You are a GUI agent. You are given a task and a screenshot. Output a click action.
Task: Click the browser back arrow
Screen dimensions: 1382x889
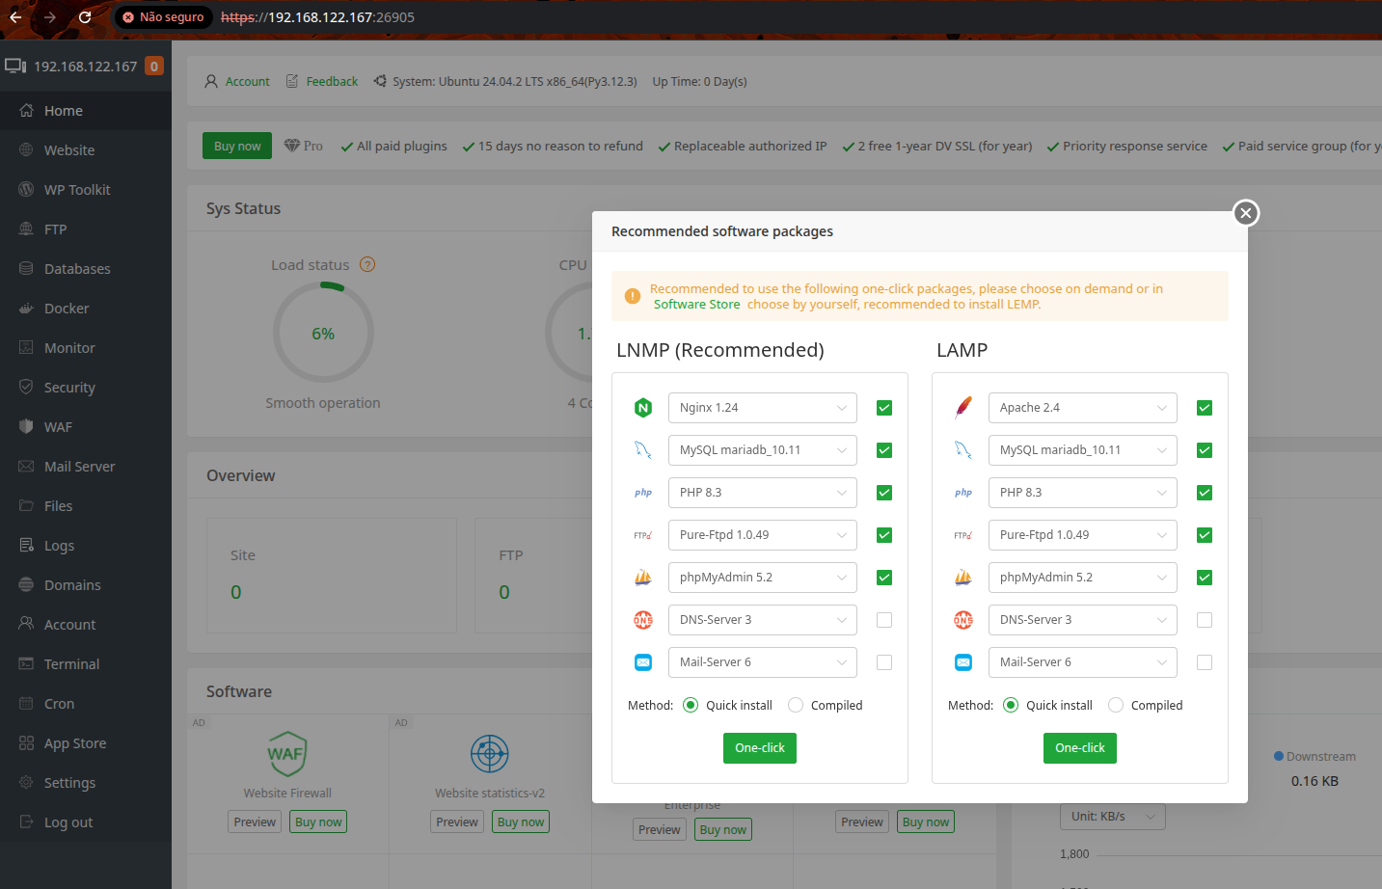click(15, 17)
